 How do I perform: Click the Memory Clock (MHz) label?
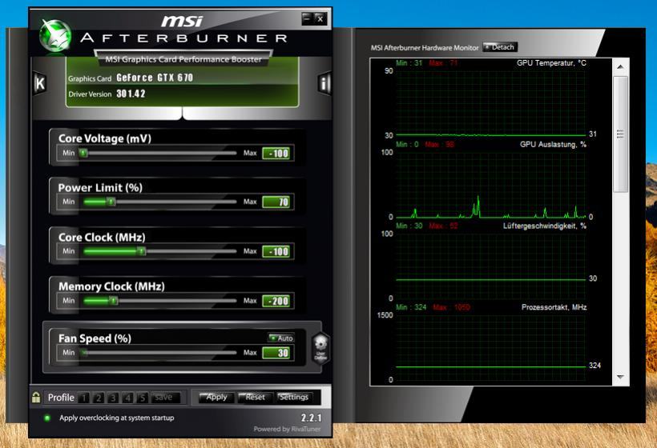(111, 286)
